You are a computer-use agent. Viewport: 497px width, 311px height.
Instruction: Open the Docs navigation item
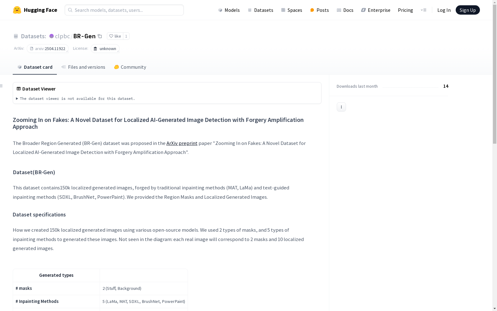345,10
